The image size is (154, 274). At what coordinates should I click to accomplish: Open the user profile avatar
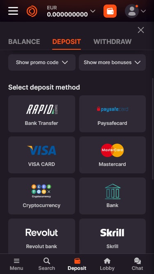[x=132, y=11]
